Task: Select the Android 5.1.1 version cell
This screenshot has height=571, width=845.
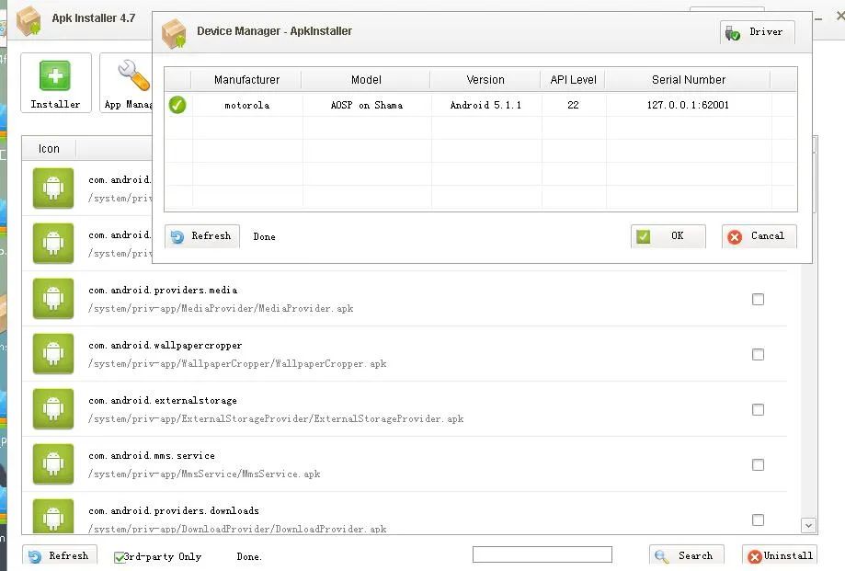Action: tap(485, 105)
